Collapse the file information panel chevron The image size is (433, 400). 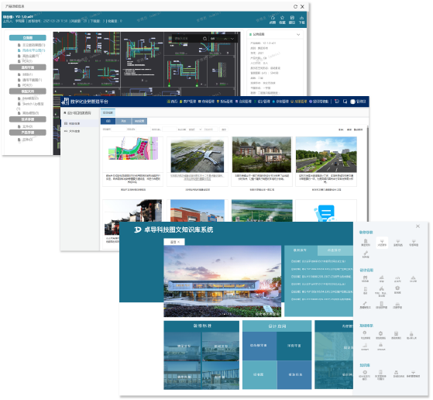[298, 35]
